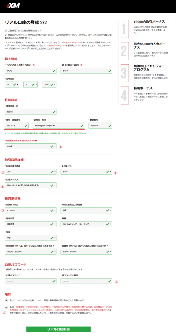Image resolution: width=176 pixels, height=336 pixels.
Task: Click the postal code 1690074 field
Action: (x=100, y=126)
